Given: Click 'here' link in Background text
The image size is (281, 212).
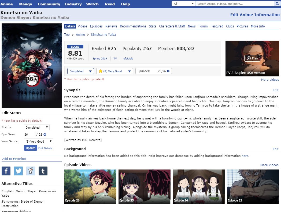Looking at the screenshot, I should click(245, 156).
